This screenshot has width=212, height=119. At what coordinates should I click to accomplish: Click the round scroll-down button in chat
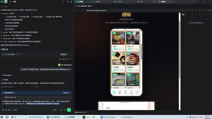(36, 87)
